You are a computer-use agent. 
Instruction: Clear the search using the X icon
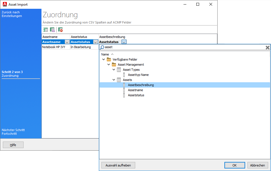tap(267, 47)
